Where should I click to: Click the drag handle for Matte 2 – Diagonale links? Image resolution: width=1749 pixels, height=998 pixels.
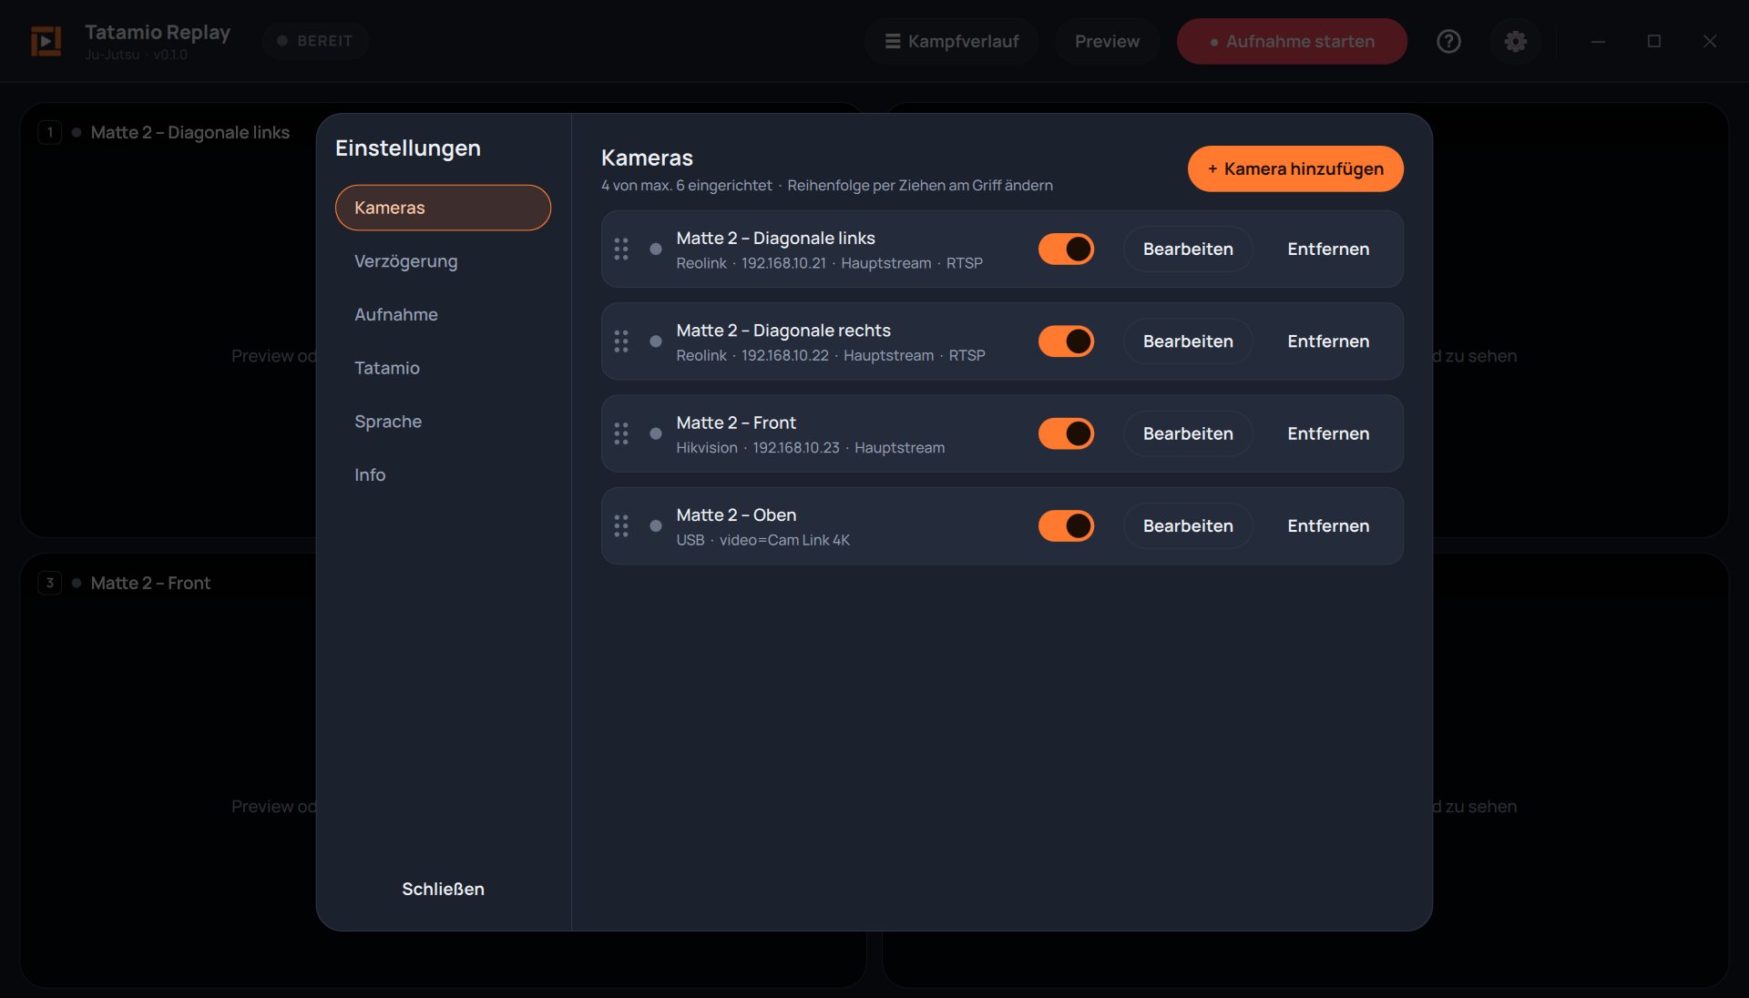tap(621, 249)
